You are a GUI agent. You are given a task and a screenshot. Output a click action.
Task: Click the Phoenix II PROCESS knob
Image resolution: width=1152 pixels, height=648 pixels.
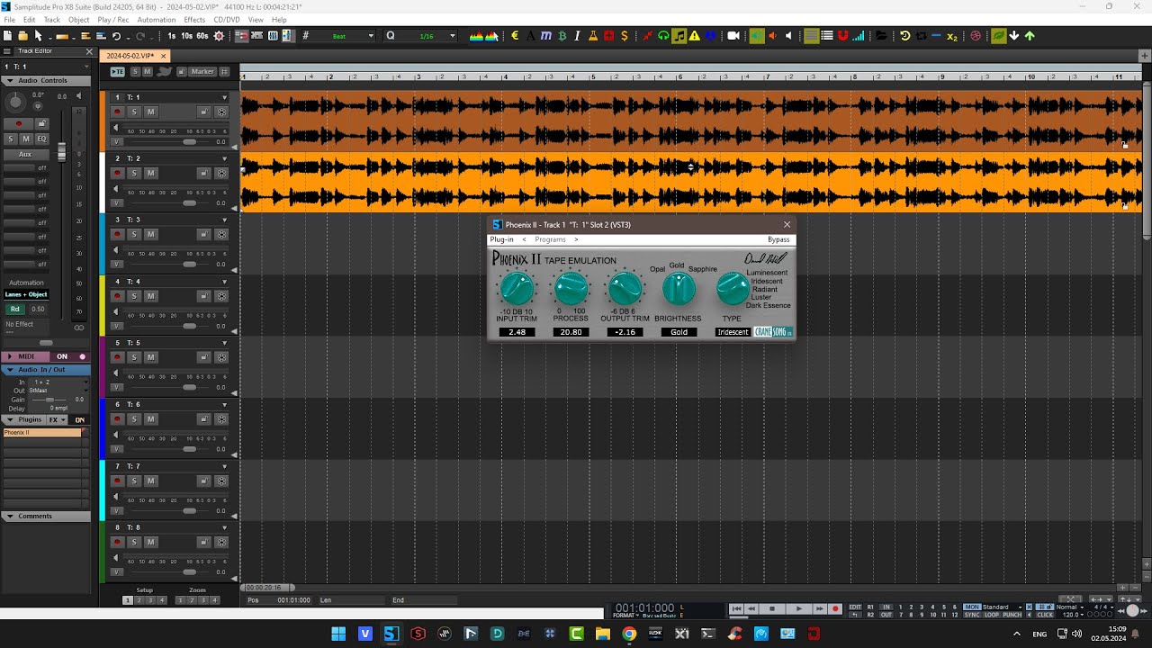(x=571, y=289)
